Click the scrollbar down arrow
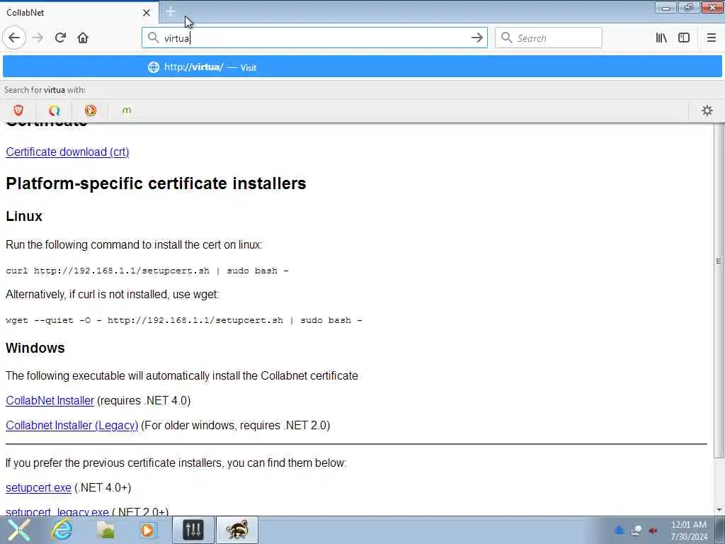The height and width of the screenshot is (544, 725). point(719,510)
